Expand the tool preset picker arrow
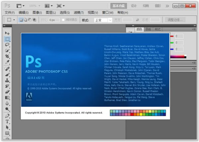 click(x=14, y=20)
